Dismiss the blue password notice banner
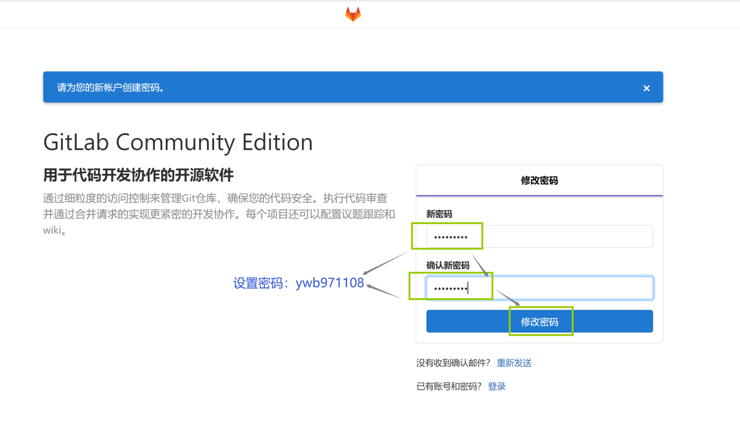Screen dimensions: 740x441 pyautogui.click(x=647, y=88)
